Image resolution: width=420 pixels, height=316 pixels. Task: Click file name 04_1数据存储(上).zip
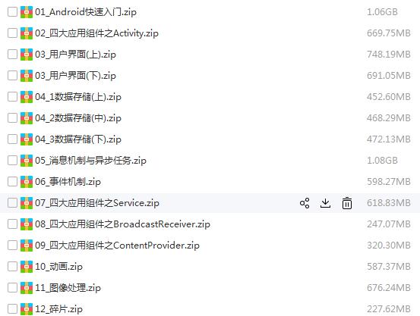point(78,97)
